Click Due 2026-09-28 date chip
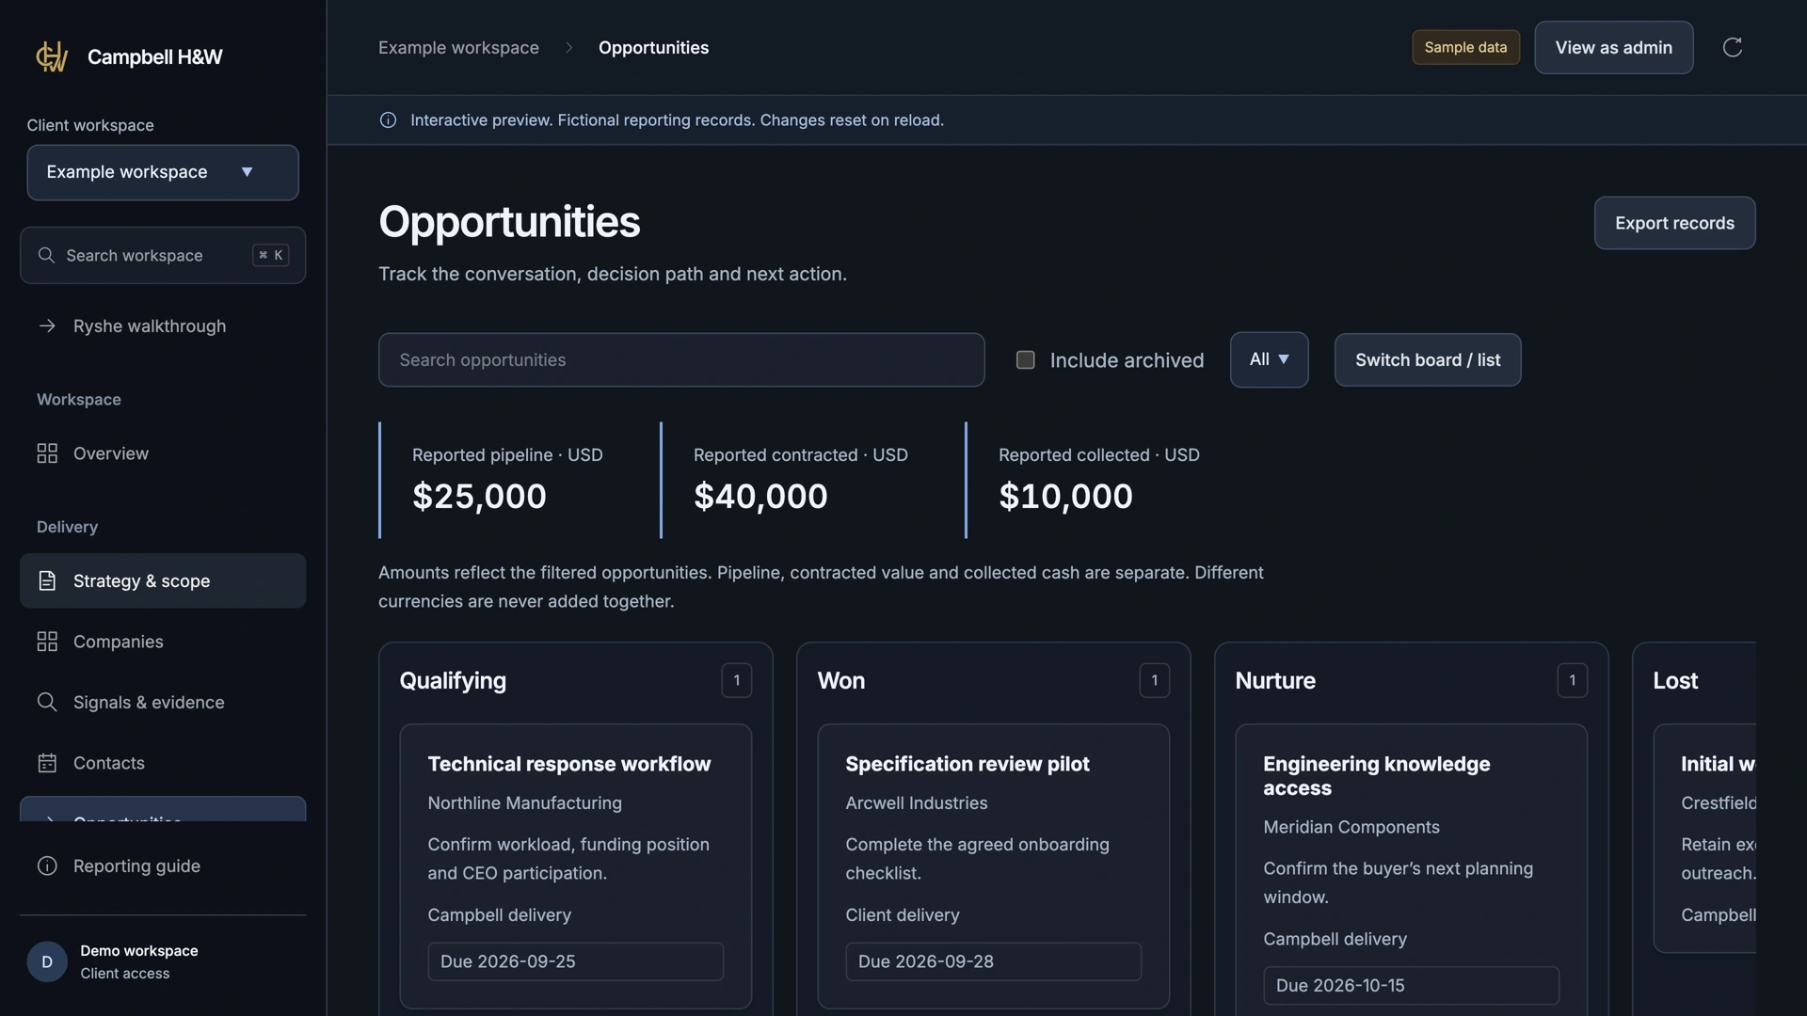The width and height of the screenshot is (1807, 1016). [x=993, y=961]
